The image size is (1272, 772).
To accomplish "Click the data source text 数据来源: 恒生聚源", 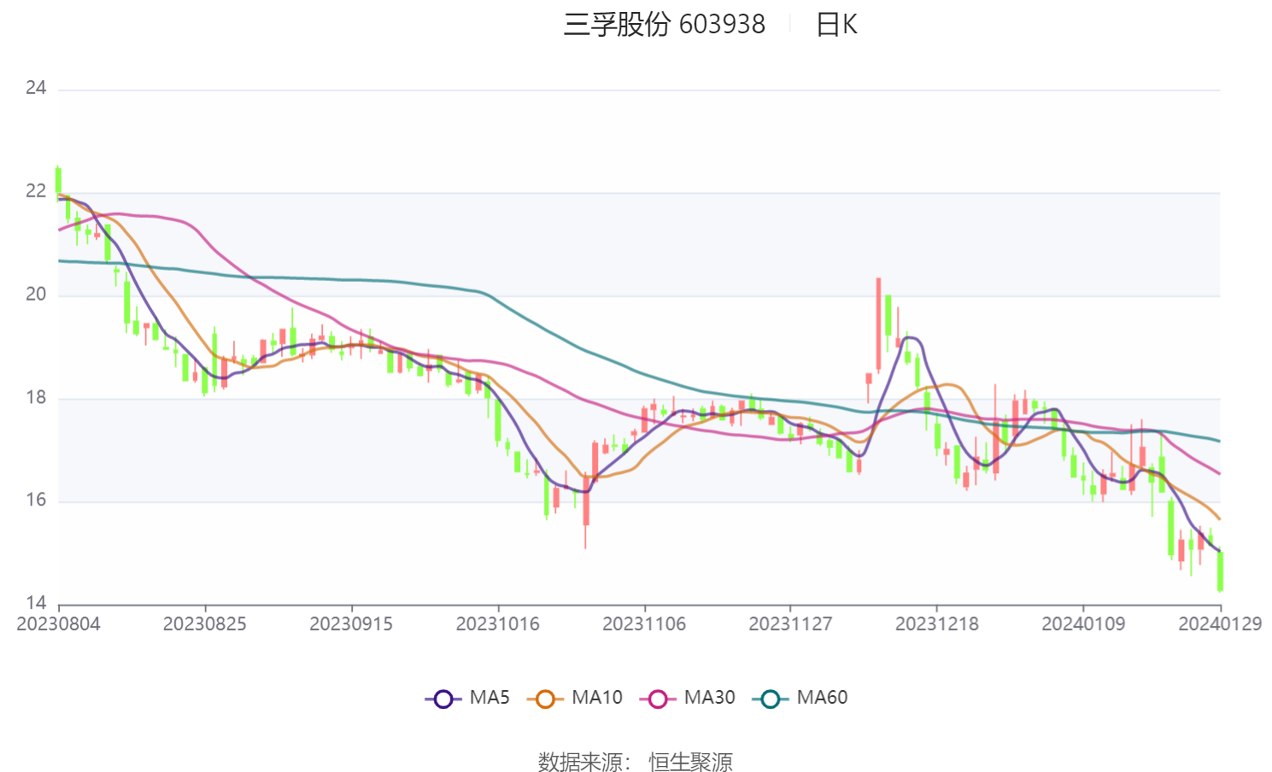I will tap(636, 762).
